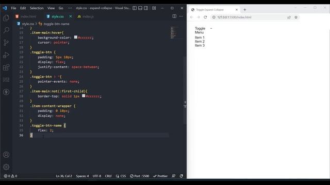Reload the browser page
The height and width of the screenshot is (185, 330).
205,17
